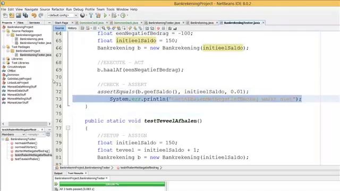Close the Test Results tab
The height and width of the screenshot is (191, 340).
pos(86,173)
